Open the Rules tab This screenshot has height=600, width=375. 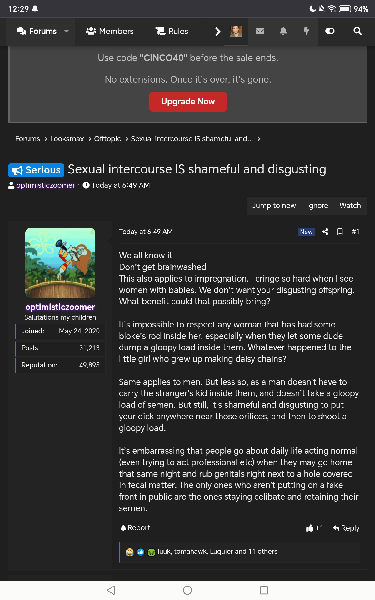[172, 31]
